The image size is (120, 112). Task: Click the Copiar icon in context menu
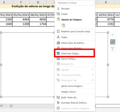[x=58, y=14]
